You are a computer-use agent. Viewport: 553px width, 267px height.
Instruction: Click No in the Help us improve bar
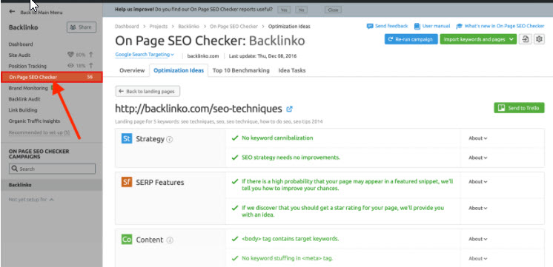coord(302,10)
